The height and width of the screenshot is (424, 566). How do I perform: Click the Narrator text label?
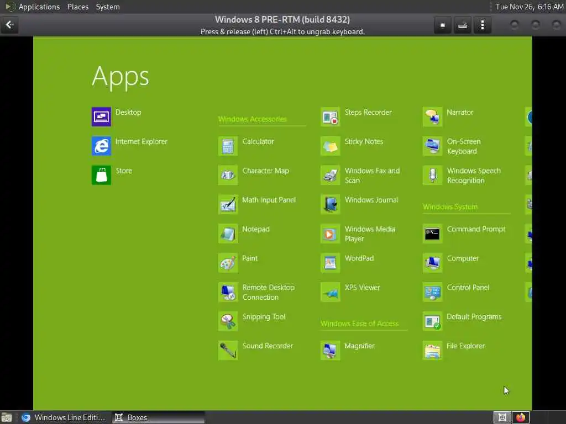tap(460, 112)
